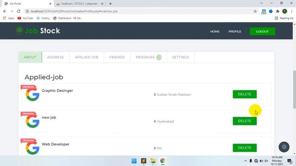Click the address bar URL

74,11
